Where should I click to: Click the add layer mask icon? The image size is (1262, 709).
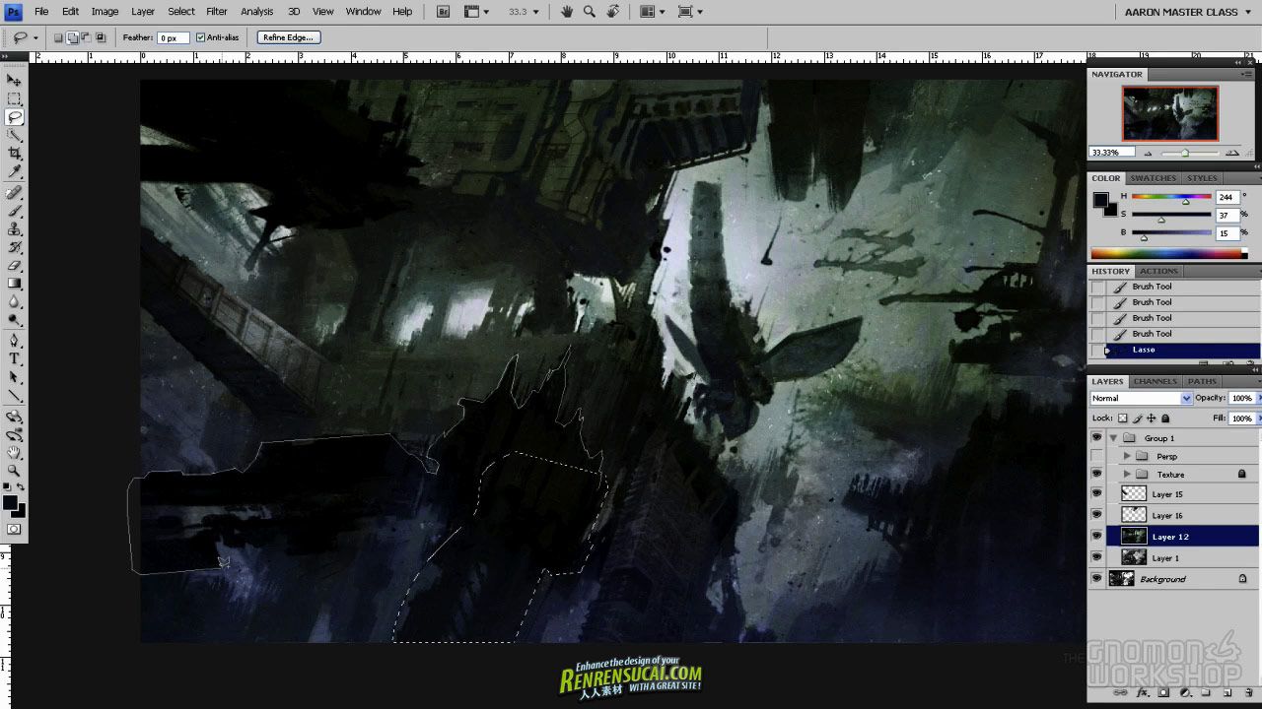click(1164, 693)
